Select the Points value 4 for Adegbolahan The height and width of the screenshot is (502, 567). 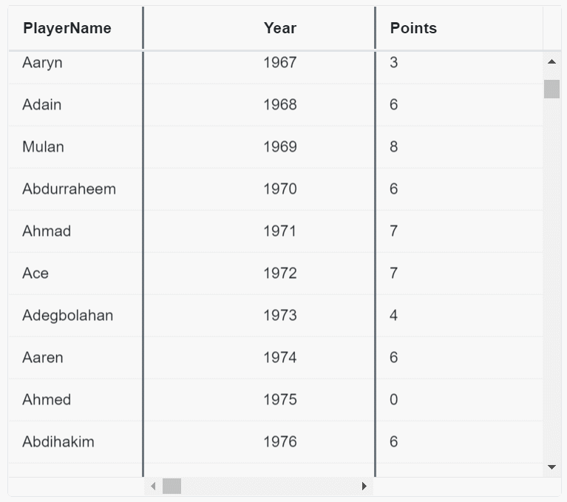point(394,316)
